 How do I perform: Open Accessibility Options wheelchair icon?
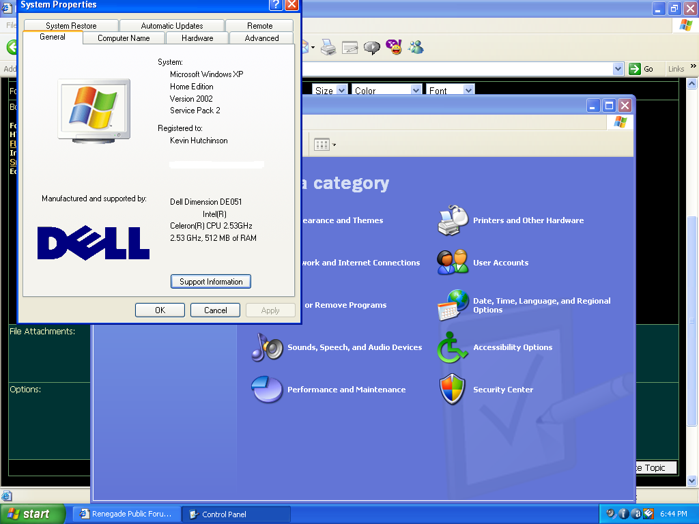point(452,347)
